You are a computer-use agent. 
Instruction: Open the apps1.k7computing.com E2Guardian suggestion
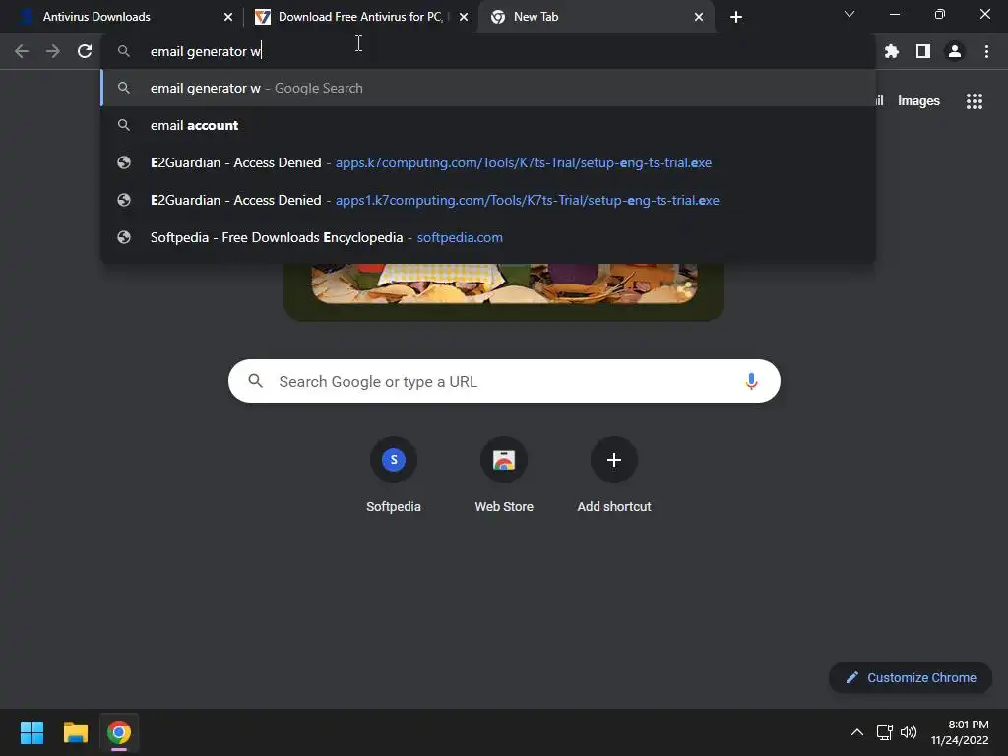coord(488,200)
